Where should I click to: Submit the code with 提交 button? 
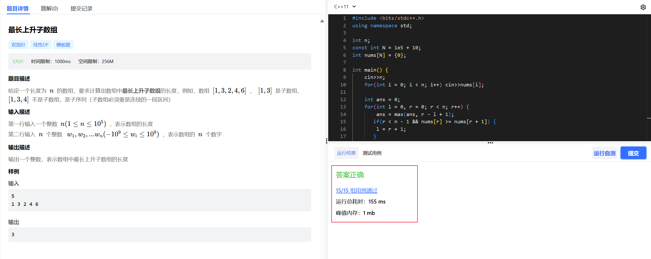633,153
